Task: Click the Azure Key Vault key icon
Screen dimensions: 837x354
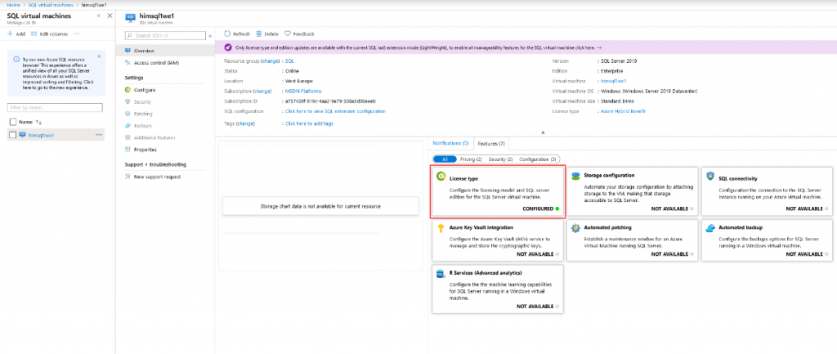Action: click(441, 228)
